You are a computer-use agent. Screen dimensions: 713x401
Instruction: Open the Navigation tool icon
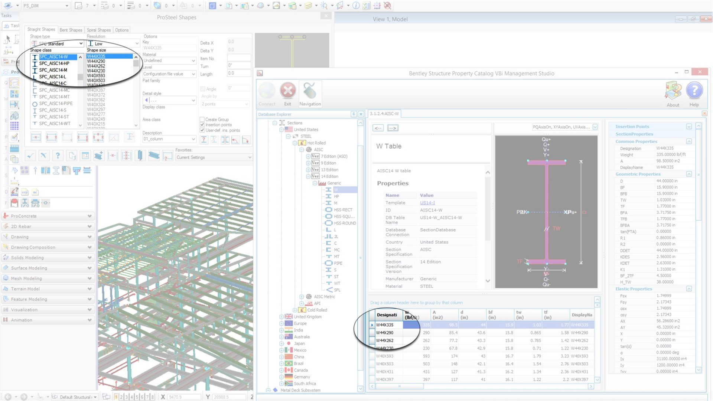(310, 91)
